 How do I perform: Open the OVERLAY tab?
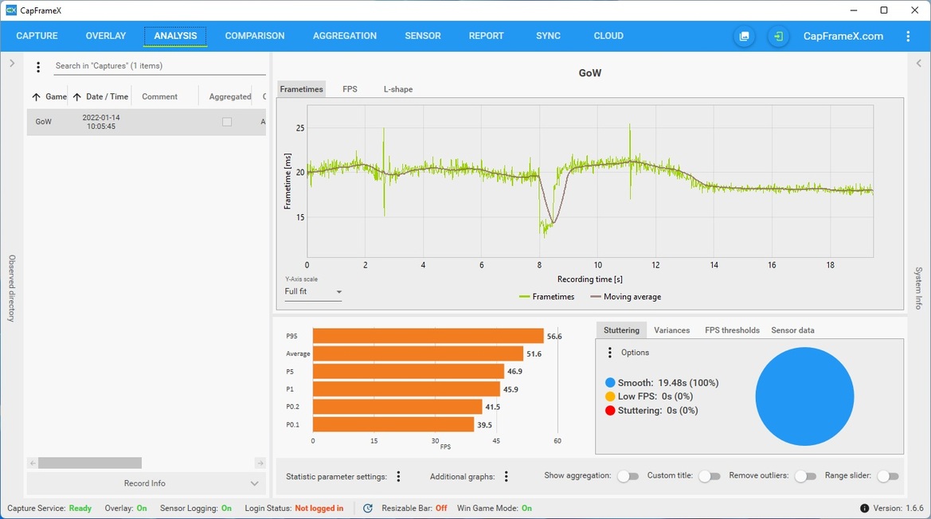106,36
